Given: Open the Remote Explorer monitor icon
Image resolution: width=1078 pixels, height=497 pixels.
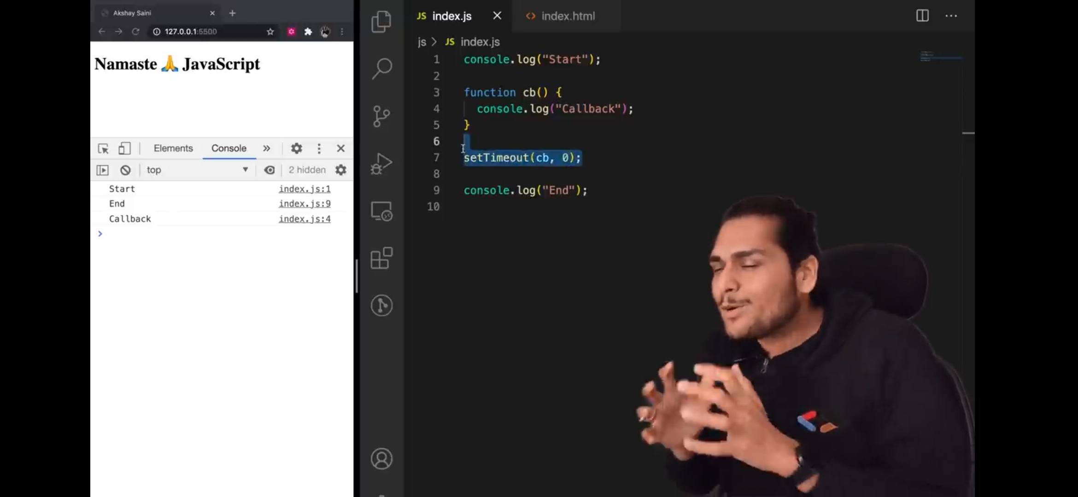Looking at the screenshot, I should pyautogui.click(x=381, y=211).
